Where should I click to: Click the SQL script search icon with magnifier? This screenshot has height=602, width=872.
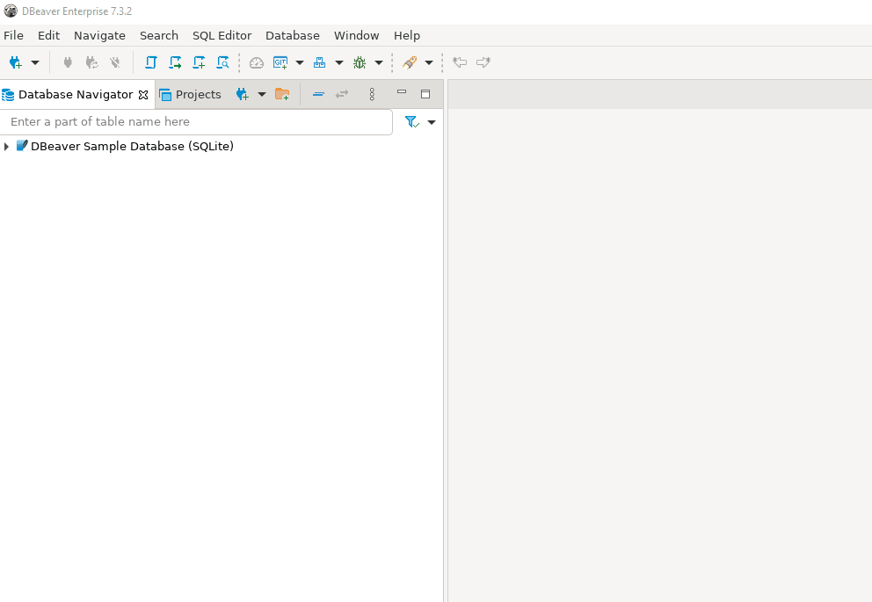tap(222, 62)
